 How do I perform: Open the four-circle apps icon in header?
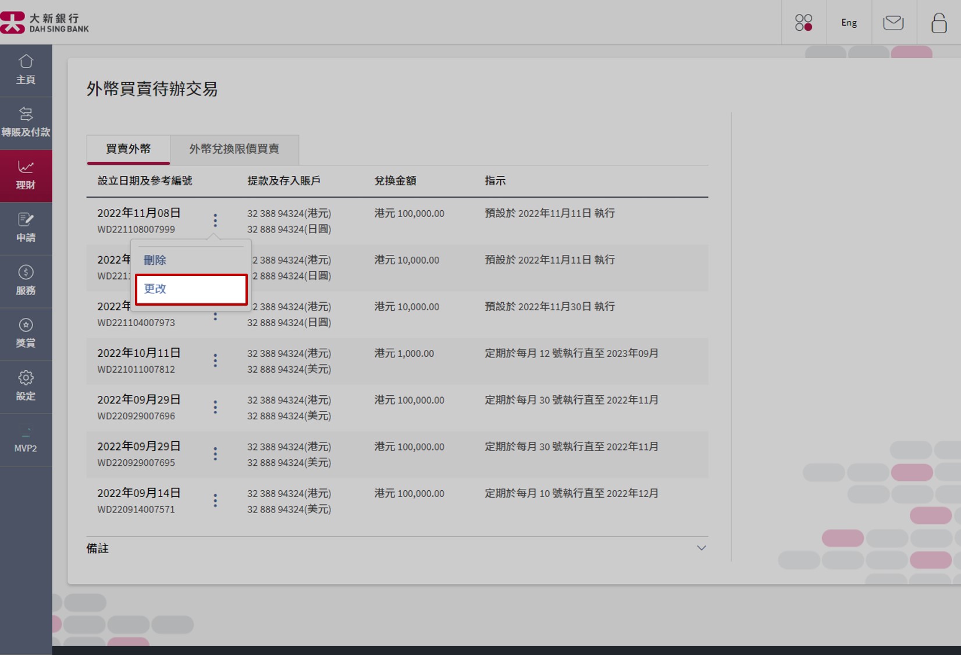coord(803,23)
